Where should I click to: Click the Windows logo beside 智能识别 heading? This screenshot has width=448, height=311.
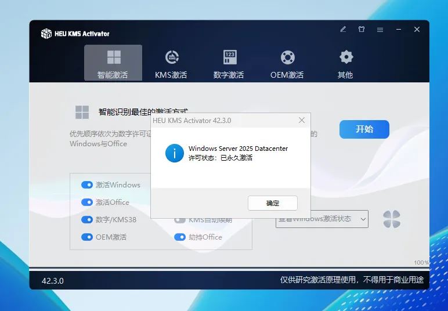pos(82,112)
